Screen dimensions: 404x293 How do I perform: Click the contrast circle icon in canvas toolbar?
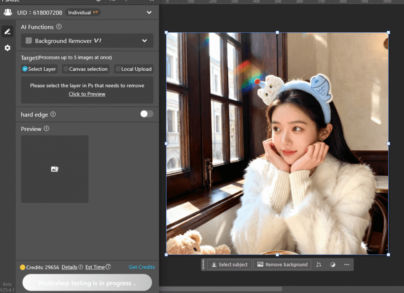pyautogui.click(x=333, y=265)
